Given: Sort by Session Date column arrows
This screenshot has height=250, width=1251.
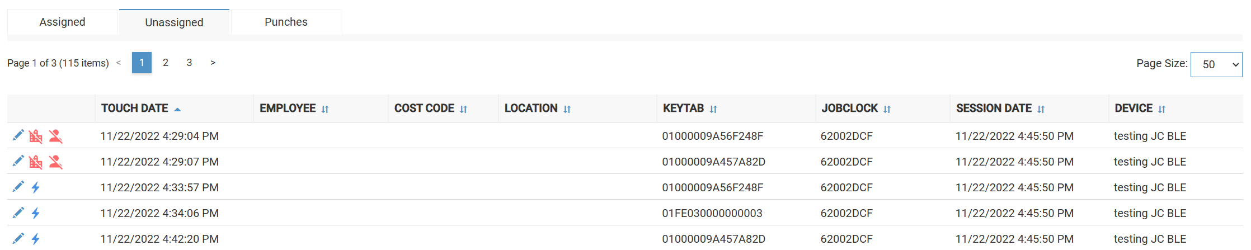Looking at the screenshot, I should 1041,109.
